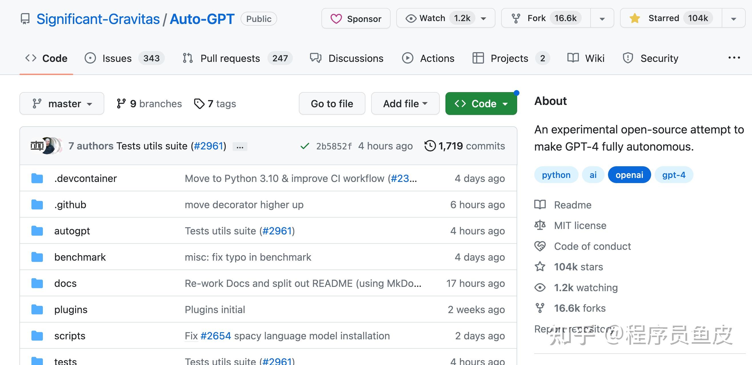The image size is (752, 365).
Task: Open the #2961 pull request link
Action: click(x=208, y=146)
